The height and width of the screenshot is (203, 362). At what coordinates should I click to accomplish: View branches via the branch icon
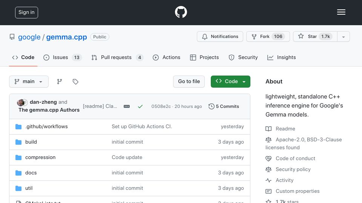pyautogui.click(x=60, y=82)
